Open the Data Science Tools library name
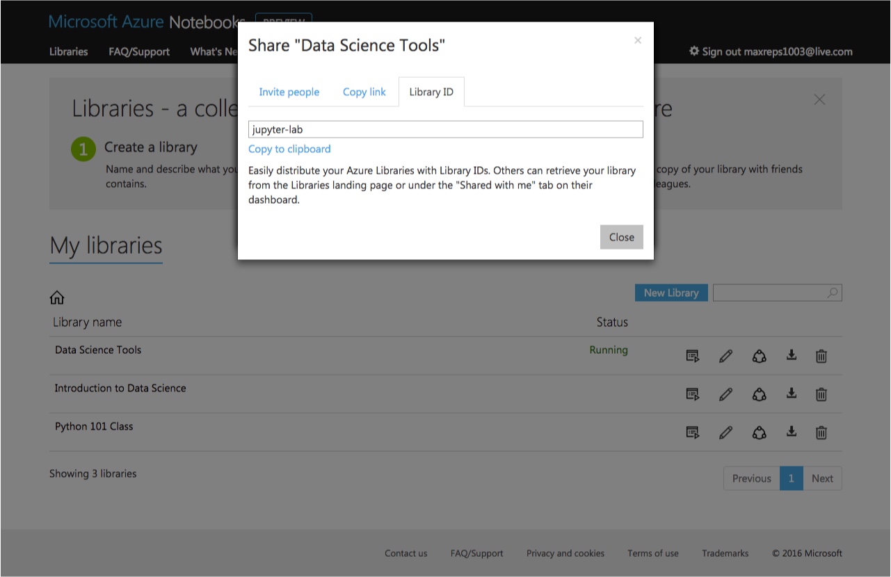 [98, 350]
